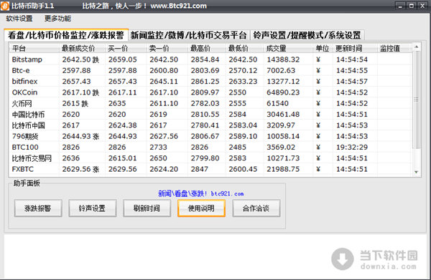The height and width of the screenshot is (280, 431).
Task: Sort by 平台 column header
Action: [34, 49]
